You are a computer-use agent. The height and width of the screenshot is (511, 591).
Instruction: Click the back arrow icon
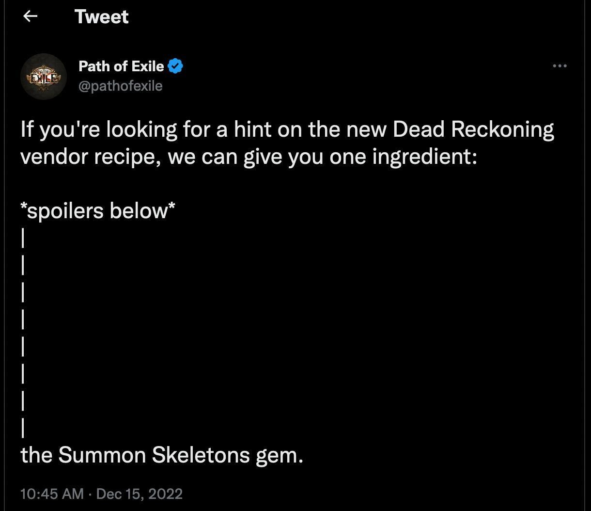coord(31,16)
